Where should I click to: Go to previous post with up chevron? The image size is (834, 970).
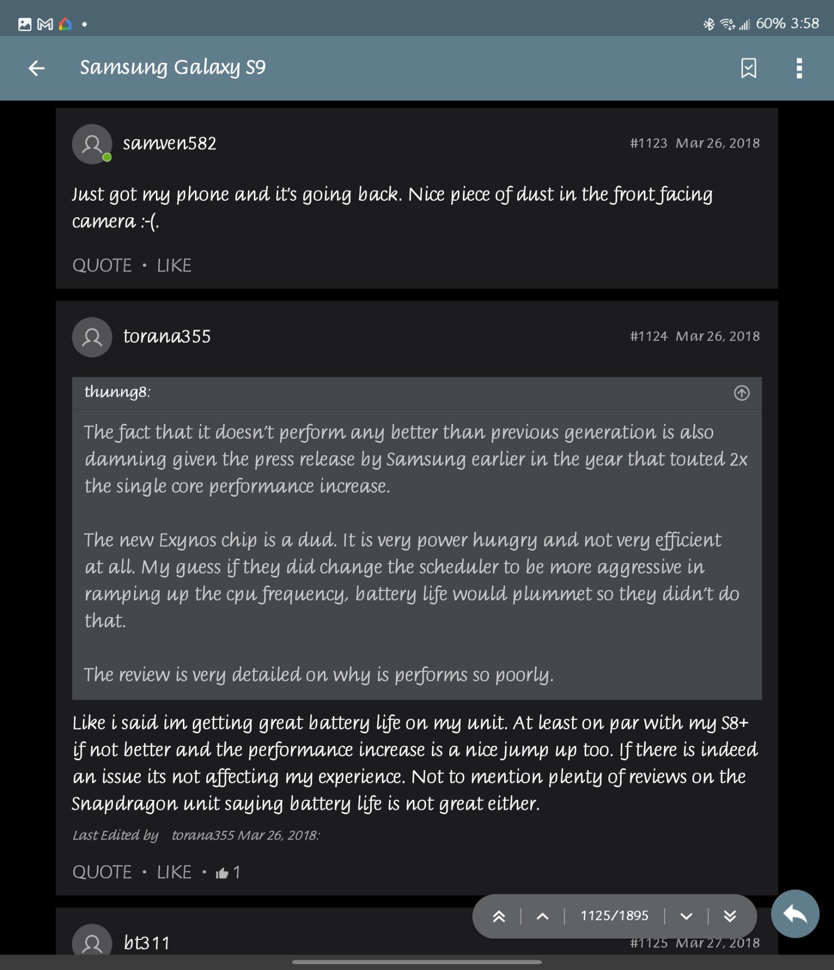click(542, 916)
